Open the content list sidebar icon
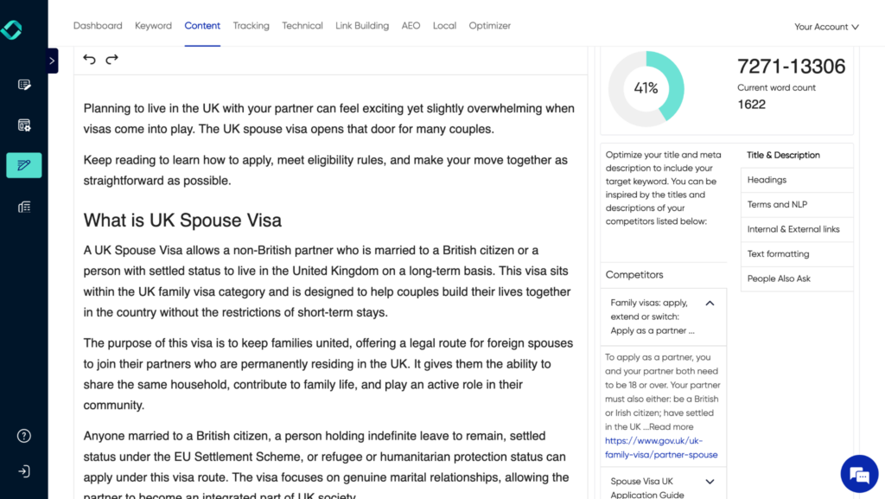The height and width of the screenshot is (499, 885). [23, 85]
